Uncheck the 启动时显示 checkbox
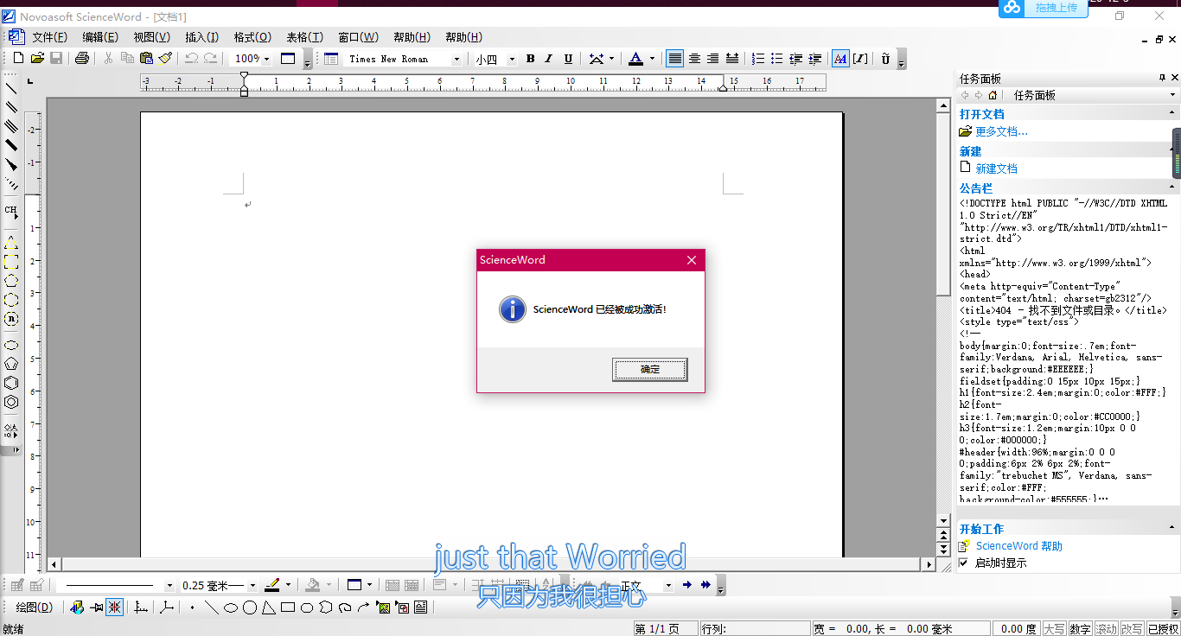The height and width of the screenshot is (636, 1181). tap(964, 563)
